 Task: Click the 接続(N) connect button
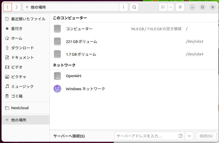click(x=206, y=136)
